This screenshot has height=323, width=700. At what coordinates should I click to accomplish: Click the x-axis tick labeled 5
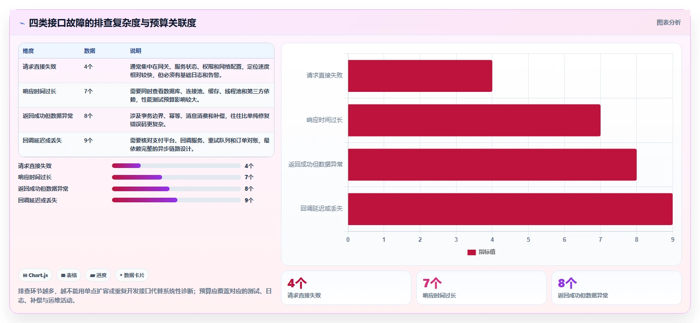(x=528, y=239)
